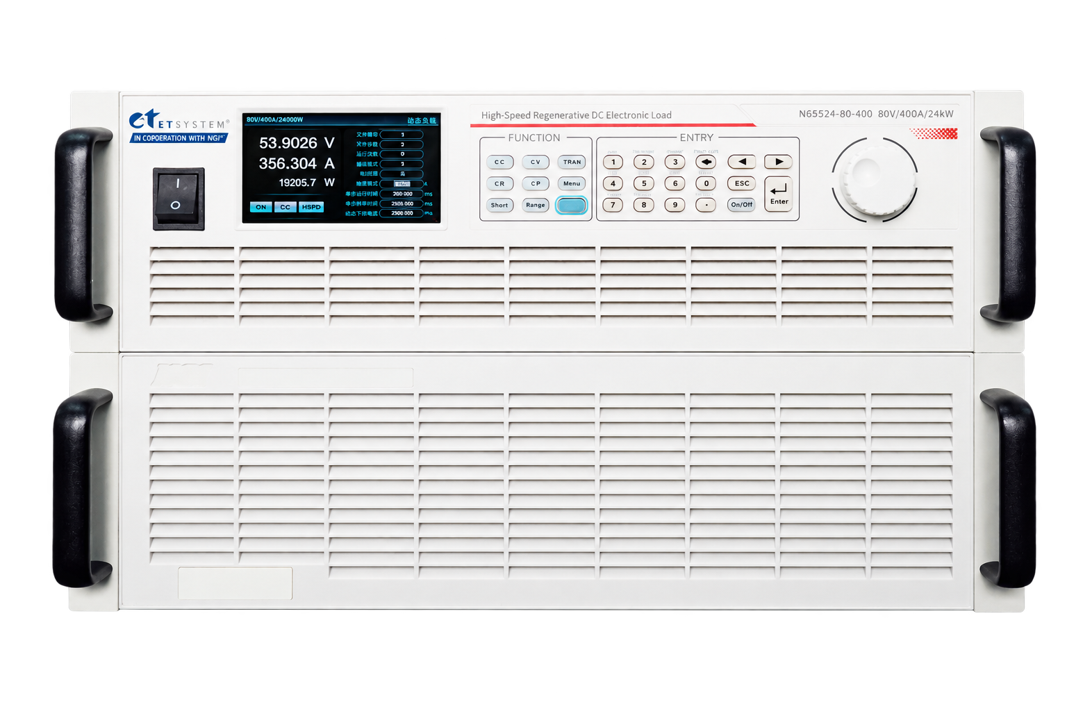Tap keypad digit 4
The height and width of the screenshot is (711, 1067).
point(613,183)
